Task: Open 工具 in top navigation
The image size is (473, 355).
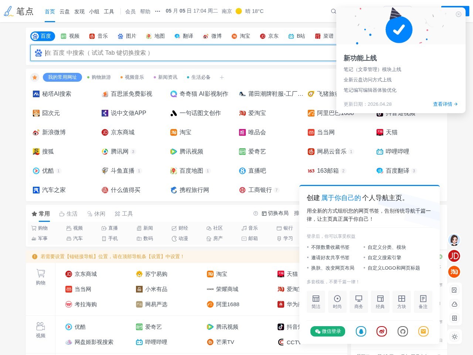Action: click(x=109, y=11)
